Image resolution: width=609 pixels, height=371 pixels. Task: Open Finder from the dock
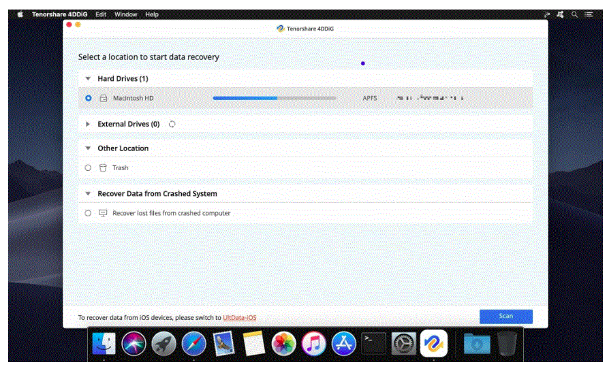(x=104, y=344)
